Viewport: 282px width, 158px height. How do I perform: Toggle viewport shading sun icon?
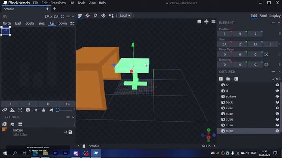click(206, 22)
